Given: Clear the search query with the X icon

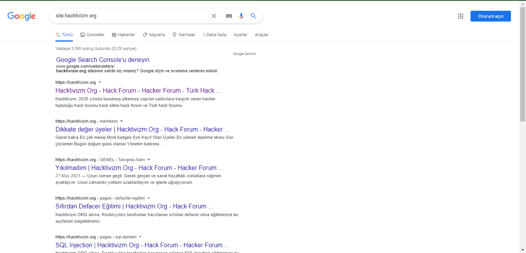Looking at the screenshot, I should (x=214, y=16).
